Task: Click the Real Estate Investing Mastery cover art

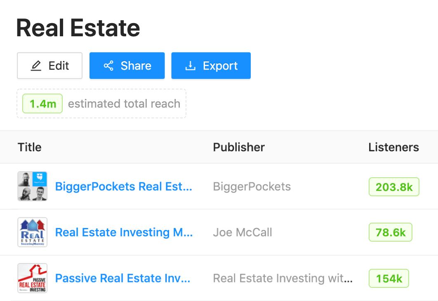Action: 32,232
